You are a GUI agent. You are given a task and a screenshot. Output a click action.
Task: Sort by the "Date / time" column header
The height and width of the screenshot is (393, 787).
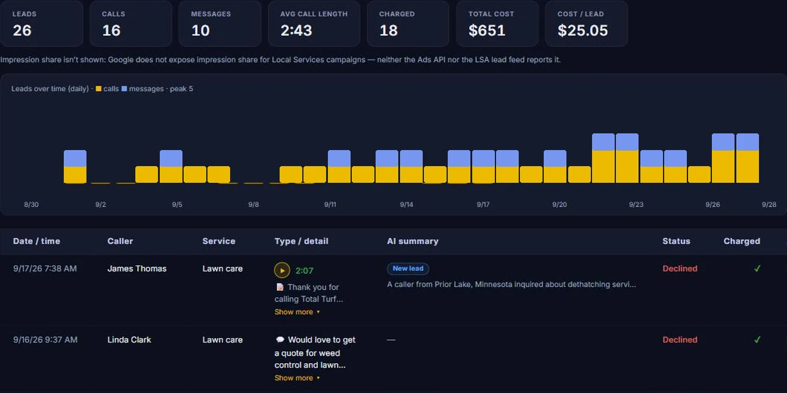click(x=36, y=241)
